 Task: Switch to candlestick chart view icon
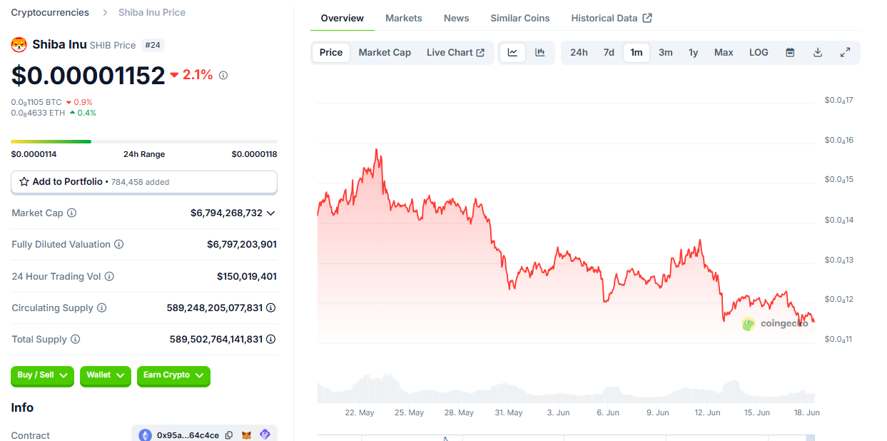tap(540, 52)
